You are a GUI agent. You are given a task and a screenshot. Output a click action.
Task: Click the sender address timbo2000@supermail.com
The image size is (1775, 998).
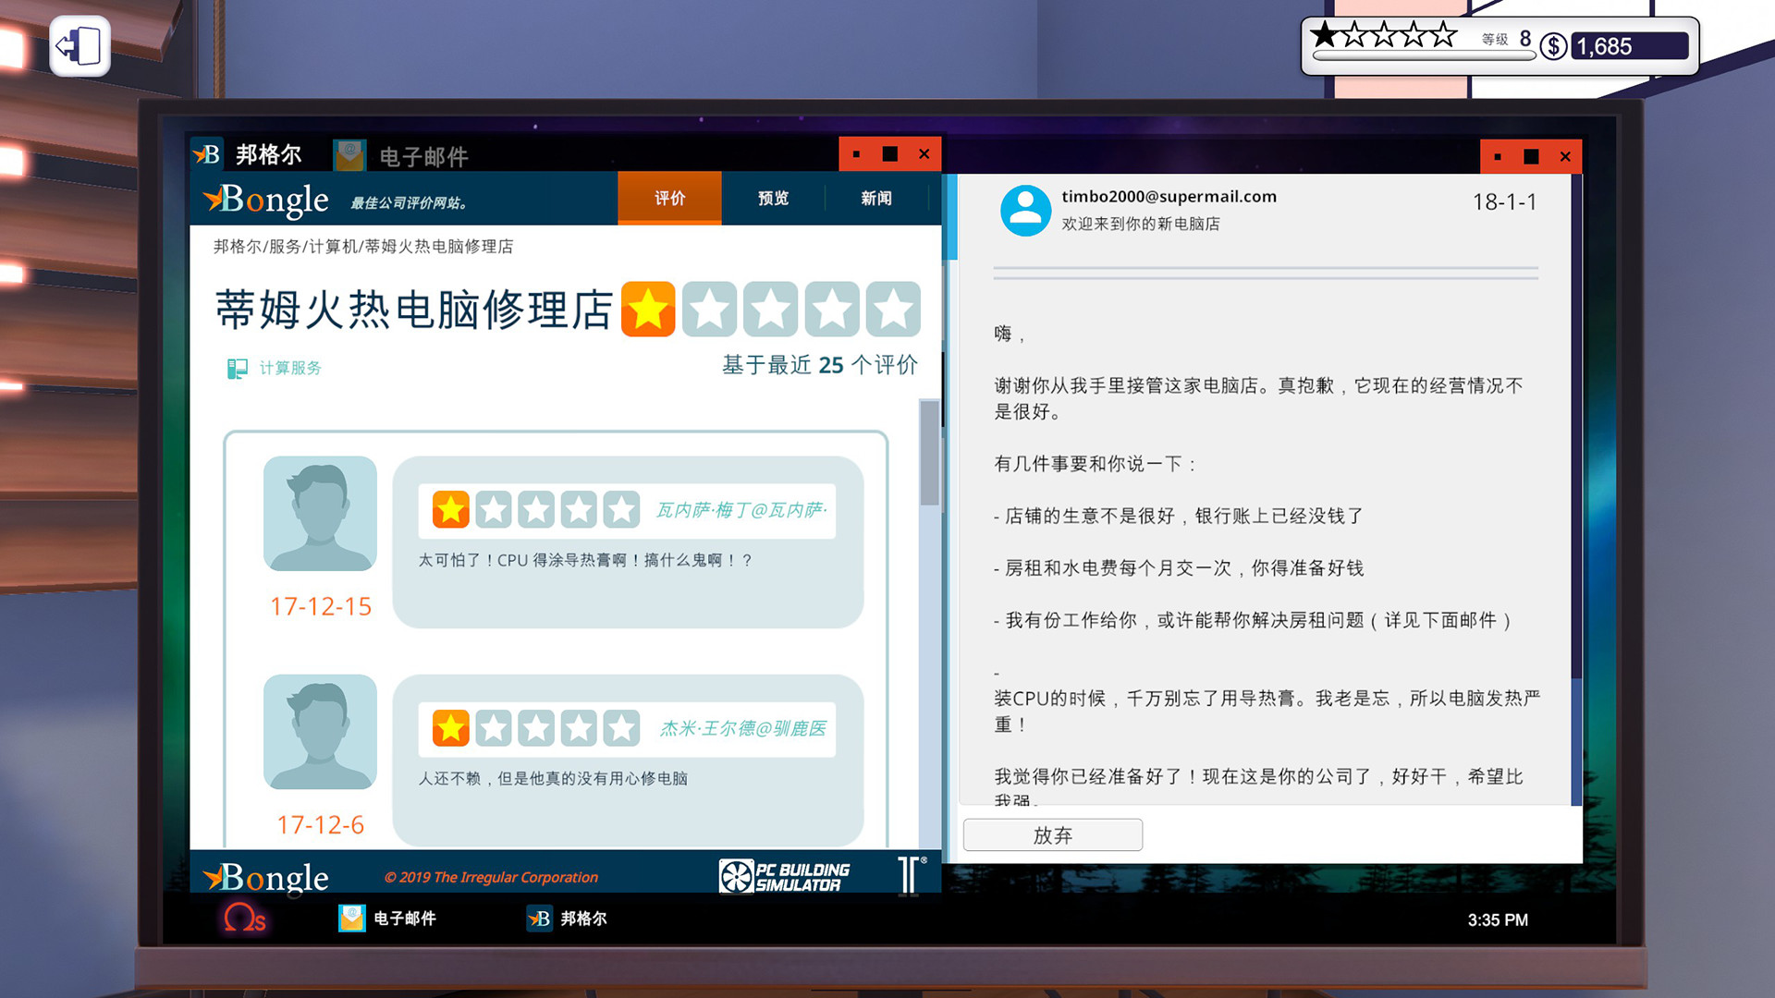point(1169,197)
